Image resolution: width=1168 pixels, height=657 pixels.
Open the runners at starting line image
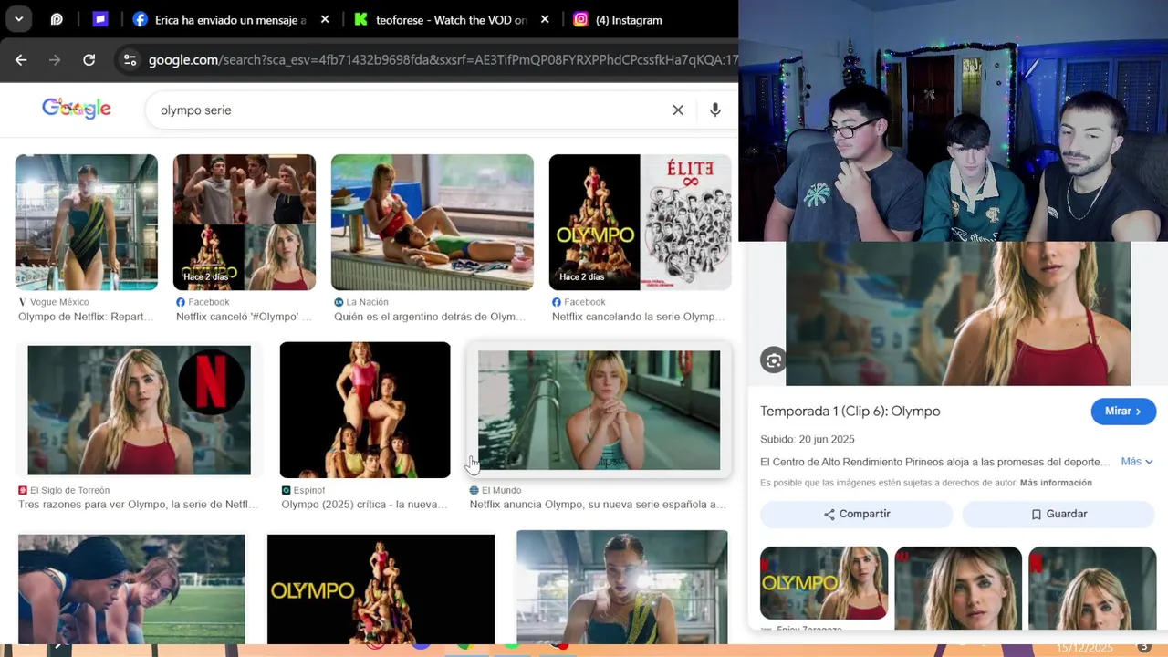131,589
